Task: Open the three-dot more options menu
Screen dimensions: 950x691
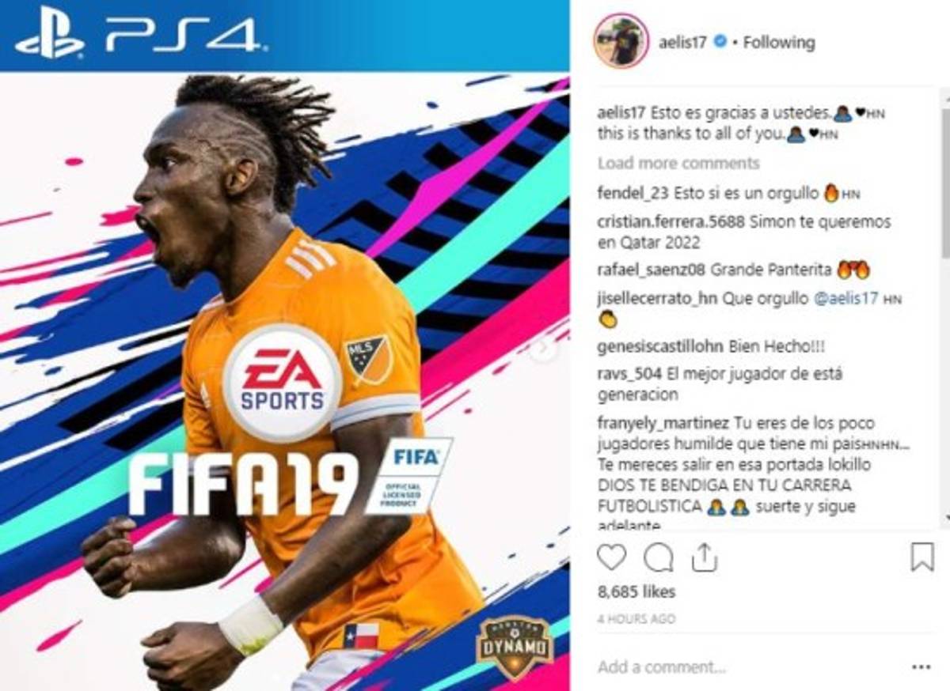Action: [x=920, y=666]
